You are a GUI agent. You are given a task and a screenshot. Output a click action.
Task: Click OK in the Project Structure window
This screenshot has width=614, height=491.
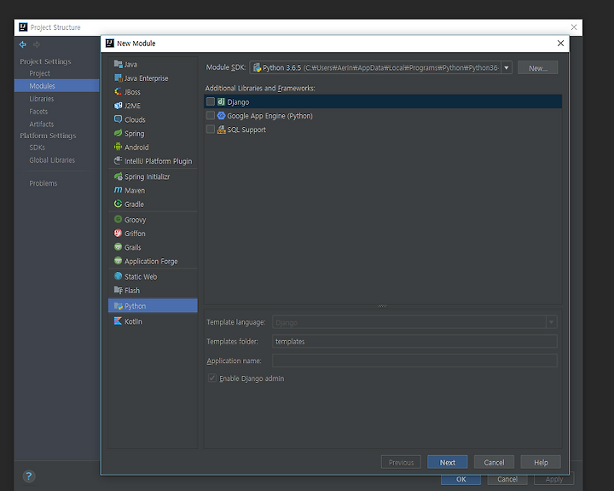tap(460, 479)
